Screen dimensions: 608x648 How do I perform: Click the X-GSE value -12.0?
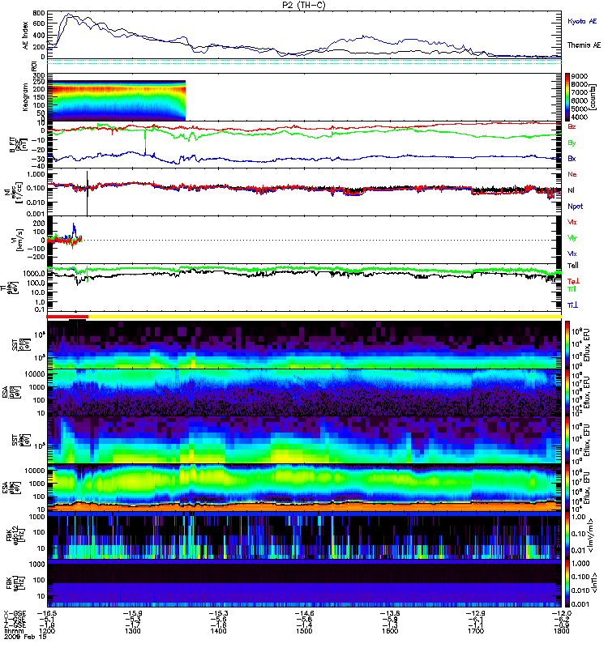[561, 613]
